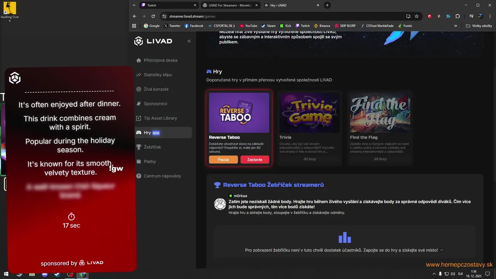Expand the hidden bookmarks double chevron
This screenshot has height=279, width=496.
coord(456,26)
